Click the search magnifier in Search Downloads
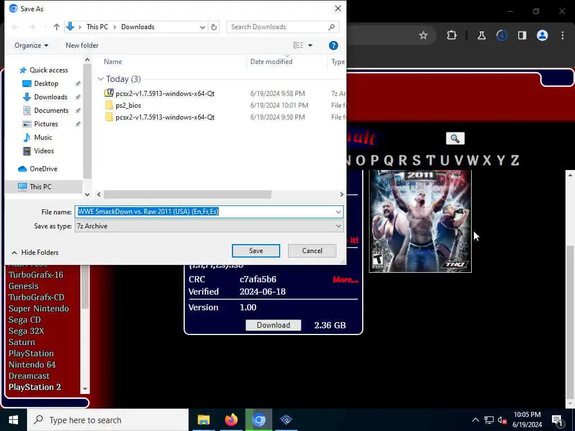The image size is (575, 431). point(331,27)
